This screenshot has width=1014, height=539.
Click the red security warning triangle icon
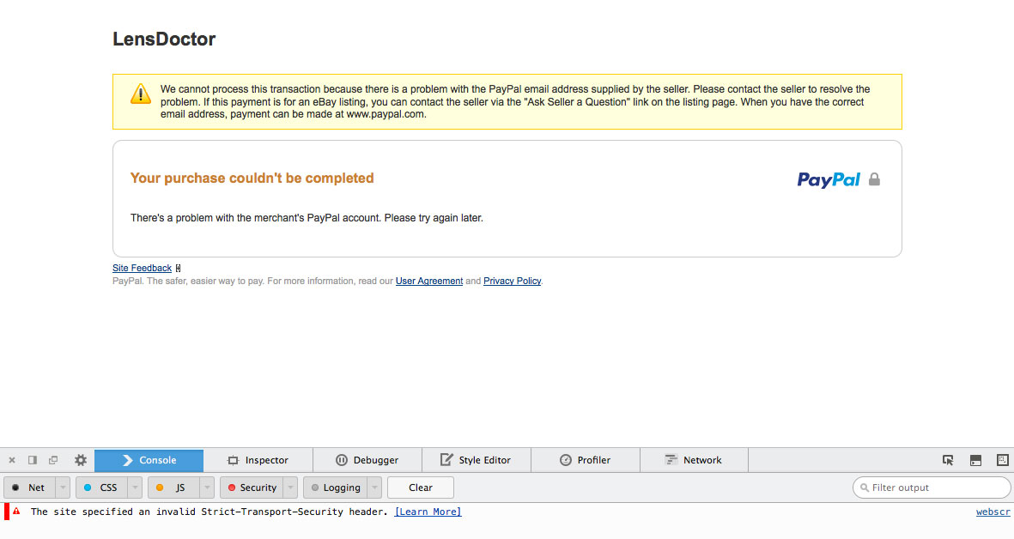pyautogui.click(x=17, y=512)
